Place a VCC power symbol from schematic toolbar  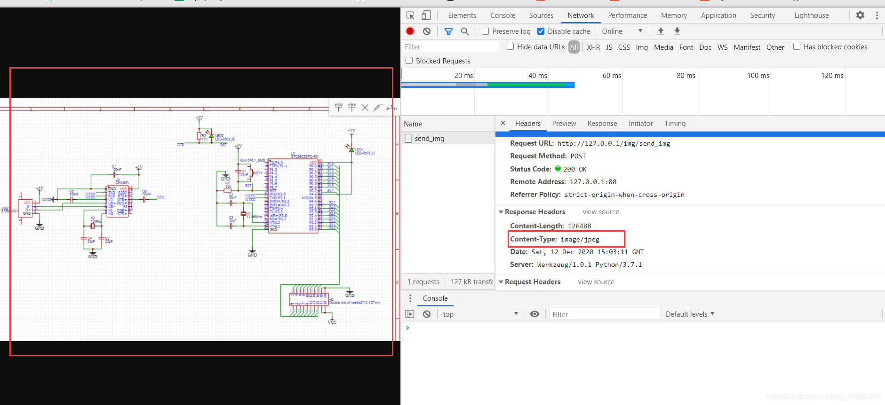click(x=338, y=107)
